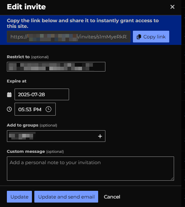This screenshot has height=207, width=185.
Task: Add a group using the plus icon
Action: tap(100, 136)
